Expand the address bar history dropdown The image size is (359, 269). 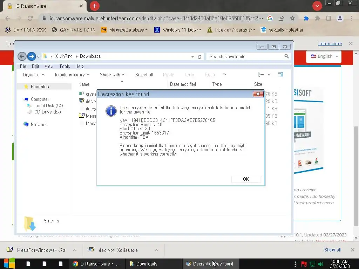pos(192,57)
